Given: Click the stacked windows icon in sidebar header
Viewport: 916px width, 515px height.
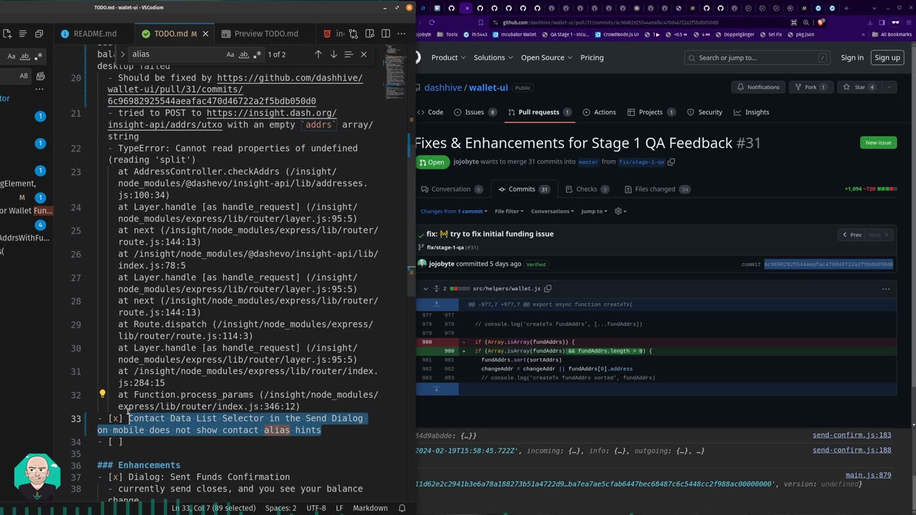Looking at the screenshot, I should (39, 34).
